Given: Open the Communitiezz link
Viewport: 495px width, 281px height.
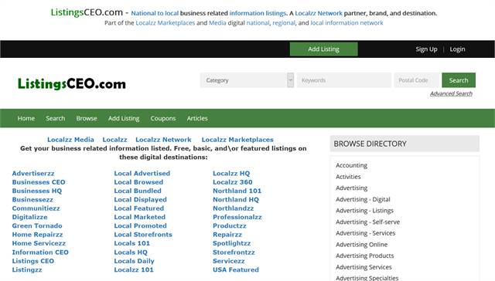Looking at the screenshot, I should [x=36, y=208].
